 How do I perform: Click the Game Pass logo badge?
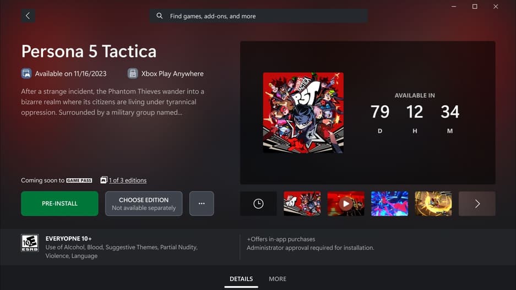(x=79, y=180)
